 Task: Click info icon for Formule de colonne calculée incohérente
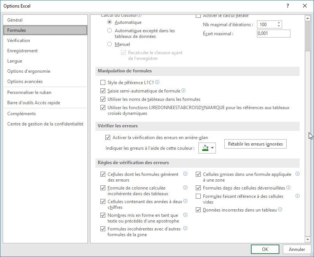185,188
